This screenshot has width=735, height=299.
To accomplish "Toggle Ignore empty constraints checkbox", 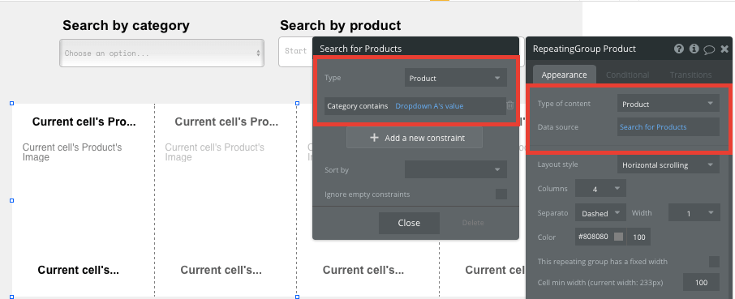I will tap(501, 194).
